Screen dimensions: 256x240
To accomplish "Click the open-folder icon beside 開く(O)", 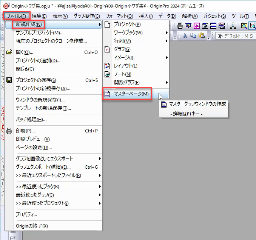I will tap(9, 52).
